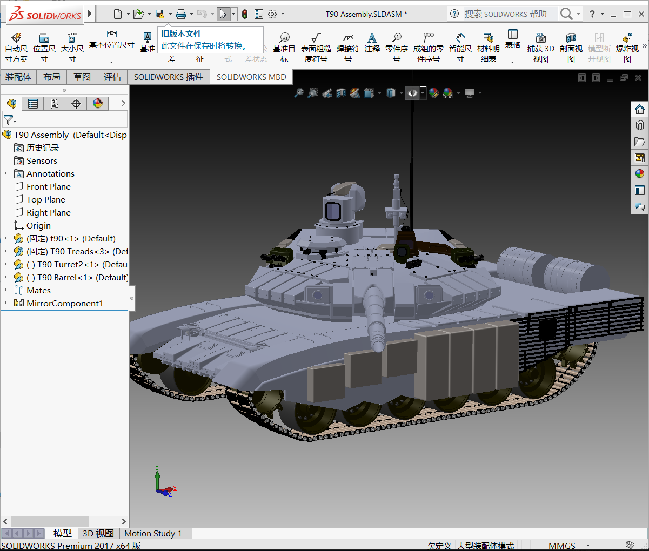The height and width of the screenshot is (551, 649).
Task: Click the Print icon in top toolbar
Action: [181, 14]
